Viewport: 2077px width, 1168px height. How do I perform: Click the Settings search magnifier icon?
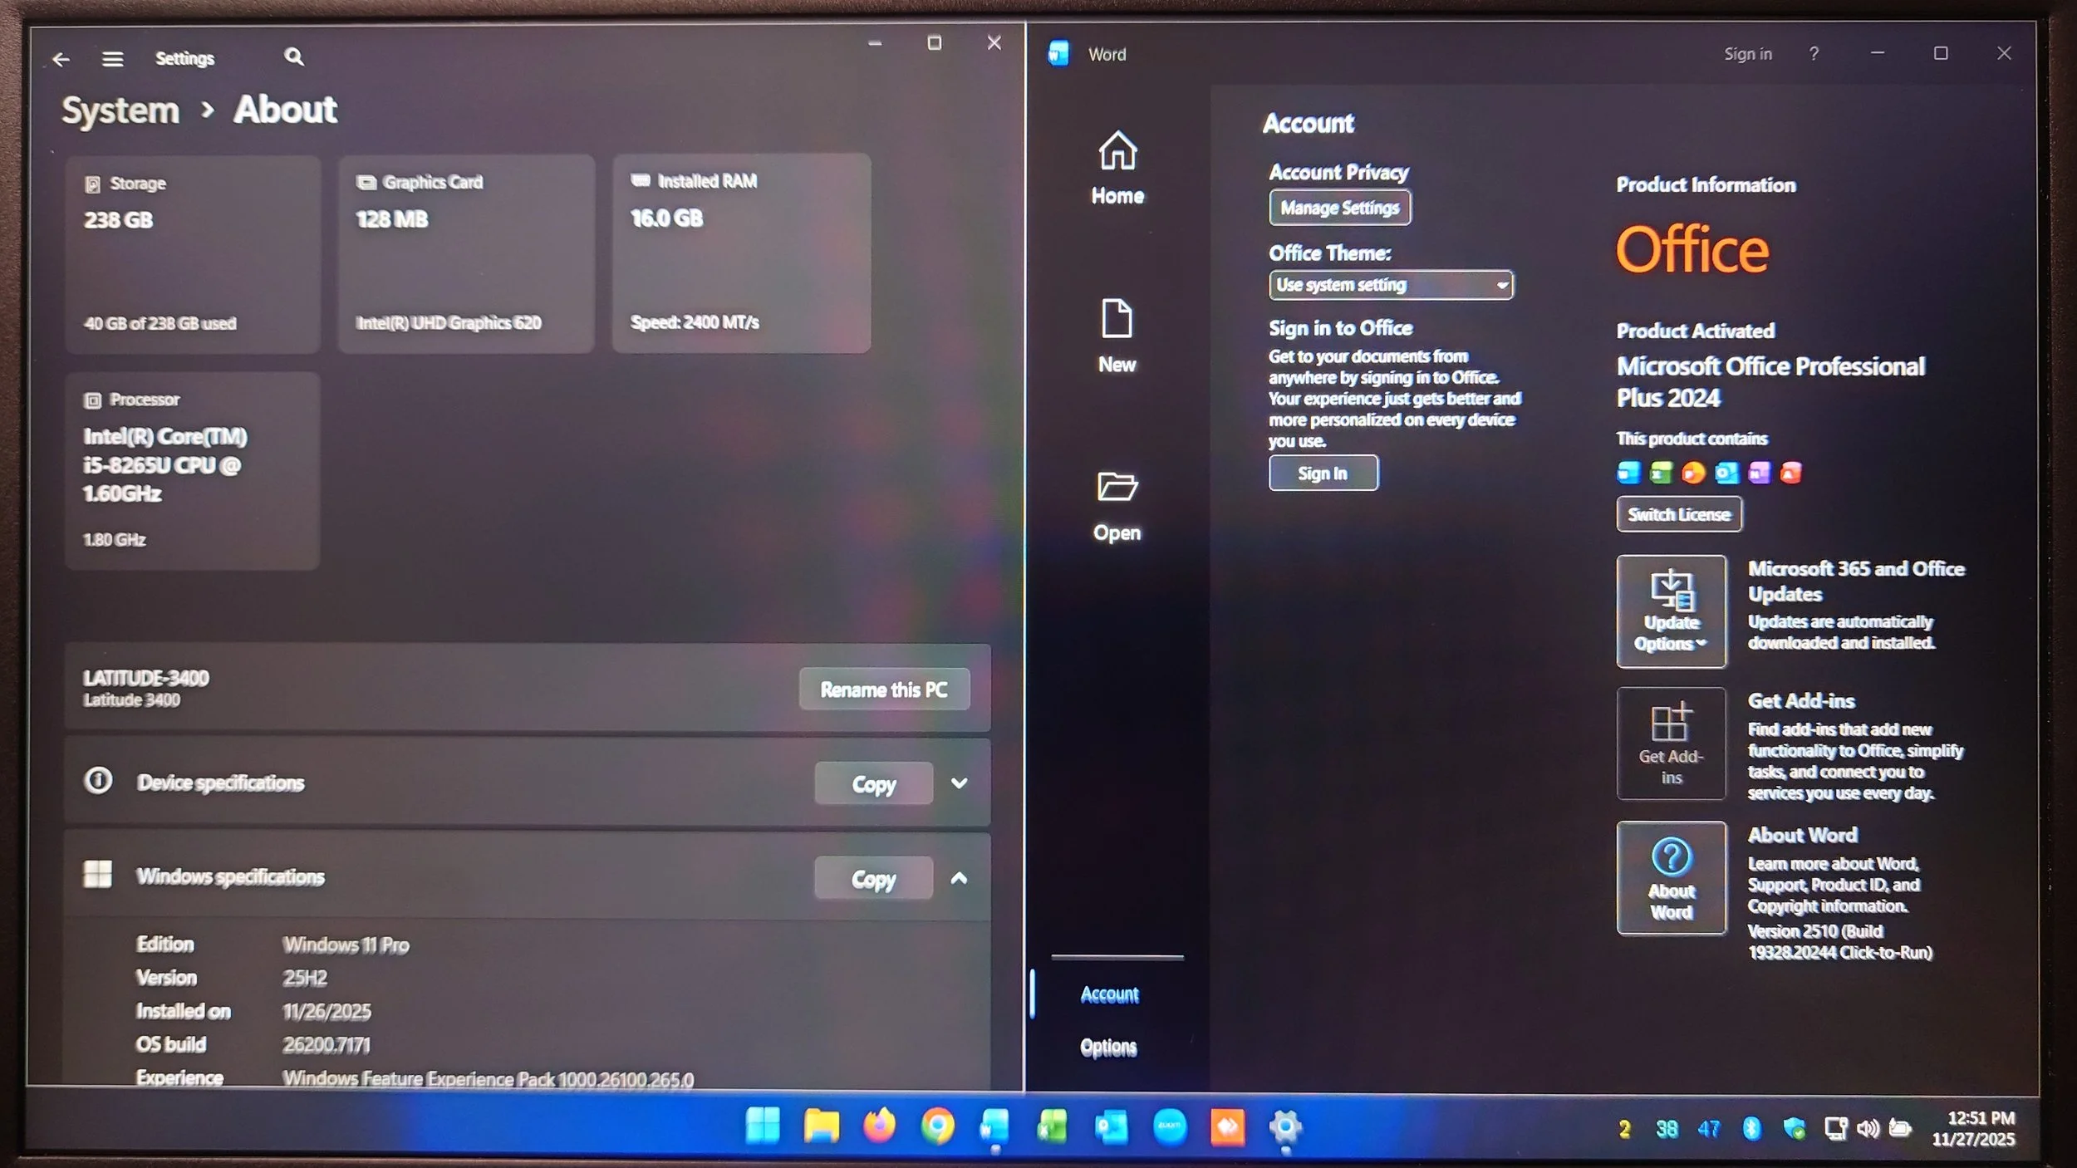pos(294,56)
